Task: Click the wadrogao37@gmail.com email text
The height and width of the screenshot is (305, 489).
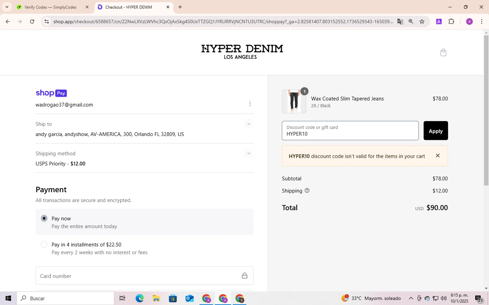Action: pos(64,105)
